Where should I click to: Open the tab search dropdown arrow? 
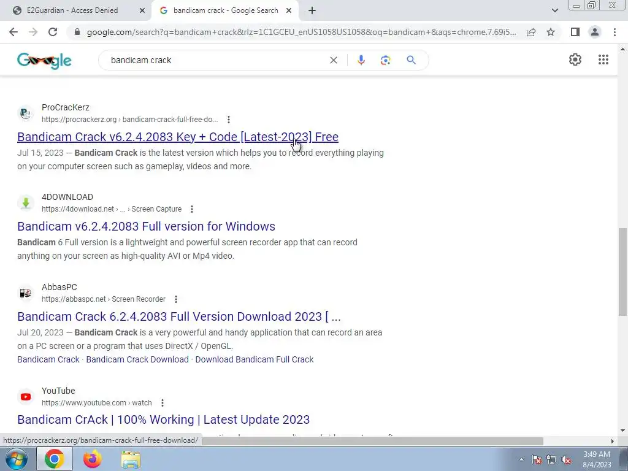click(554, 11)
